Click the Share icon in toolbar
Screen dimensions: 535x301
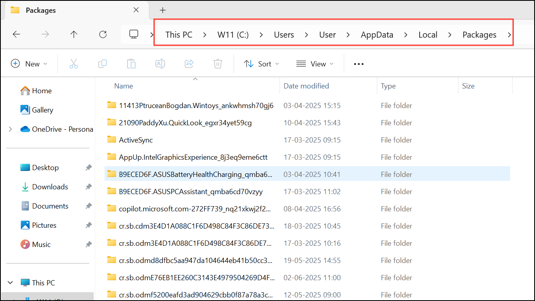click(x=189, y=64)
